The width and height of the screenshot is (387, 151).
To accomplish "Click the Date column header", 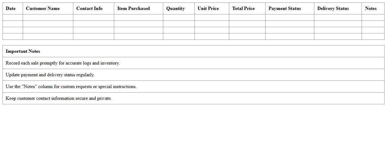I will [x=11, y=8].
